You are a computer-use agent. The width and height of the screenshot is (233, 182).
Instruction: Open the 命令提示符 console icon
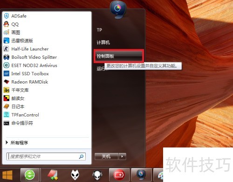[7, 123]
